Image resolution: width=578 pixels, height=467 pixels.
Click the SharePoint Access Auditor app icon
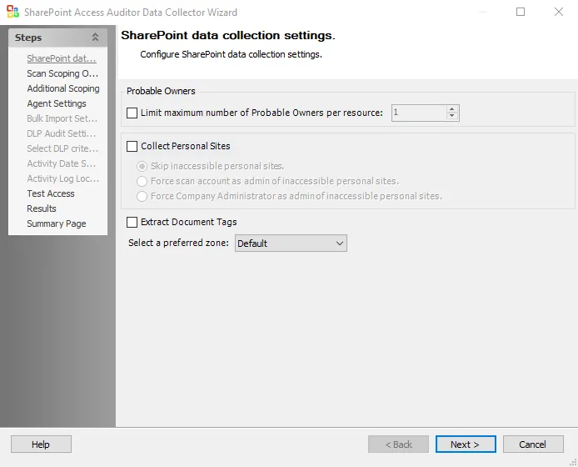[12, 12]
